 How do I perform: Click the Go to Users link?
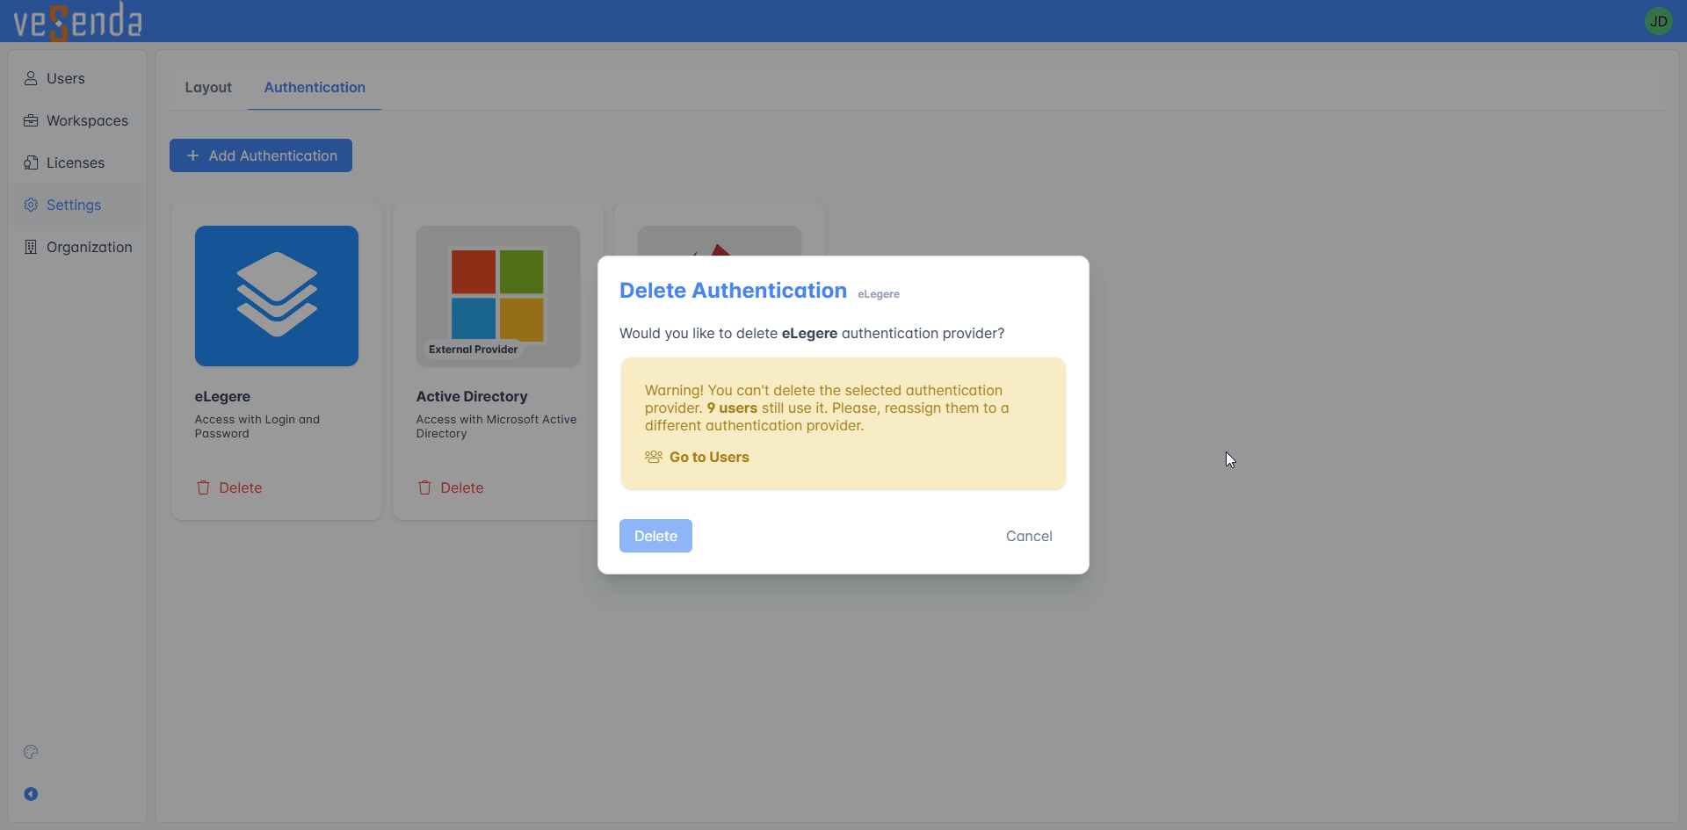pyautogui.click(x=709, y=457)
